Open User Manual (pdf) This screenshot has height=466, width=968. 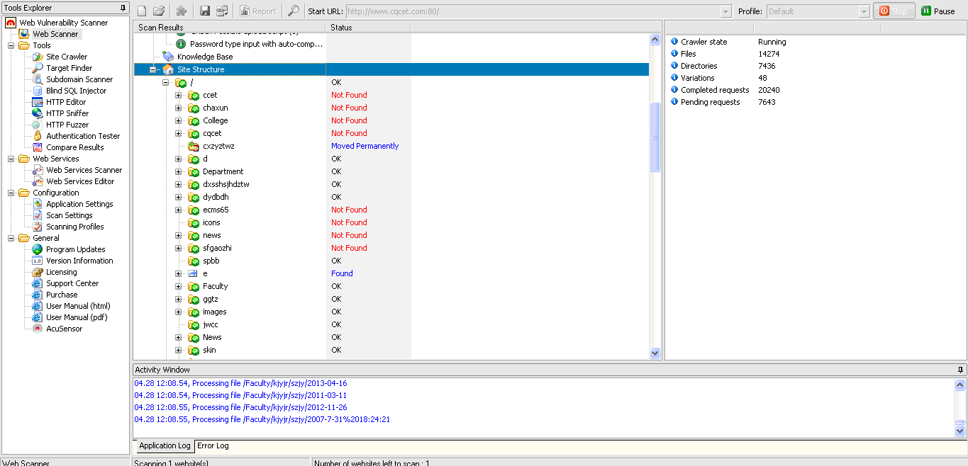(77, 317)
